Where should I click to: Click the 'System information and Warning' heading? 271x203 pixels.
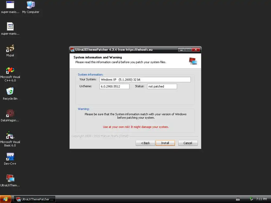pos(98,57)
